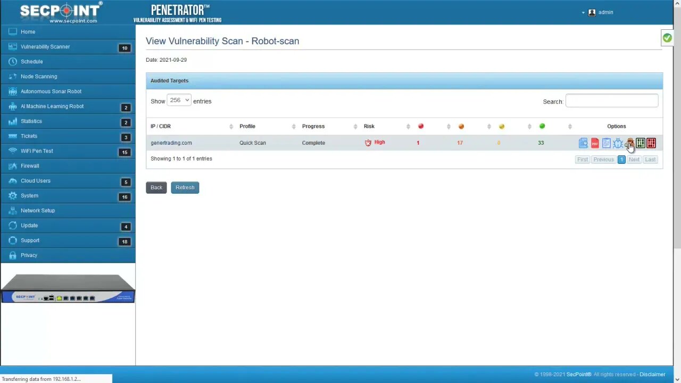Click the System gear icon
Screen dimensions: 681x383
pos(13,196)
